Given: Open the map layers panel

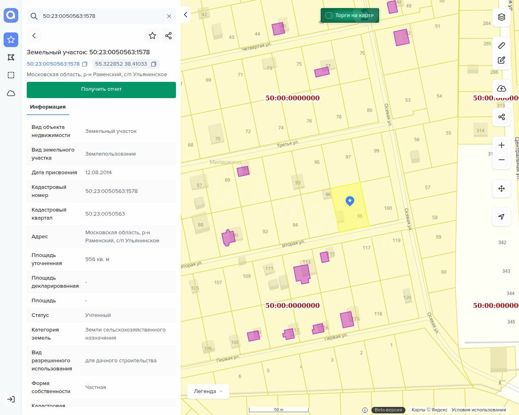Looking at the screenshot, I should click(x=502, y=17).
